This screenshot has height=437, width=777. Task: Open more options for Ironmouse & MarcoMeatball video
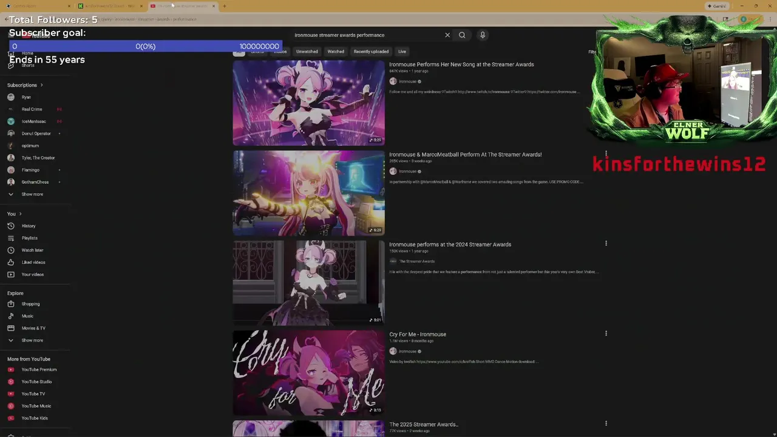606,154
